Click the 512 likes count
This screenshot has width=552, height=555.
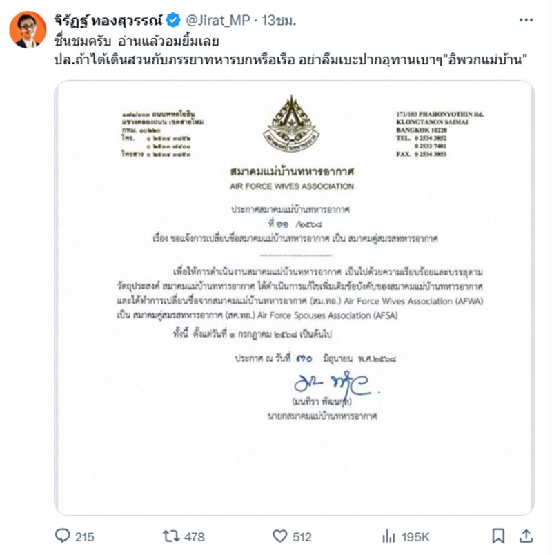coord(302,536)
